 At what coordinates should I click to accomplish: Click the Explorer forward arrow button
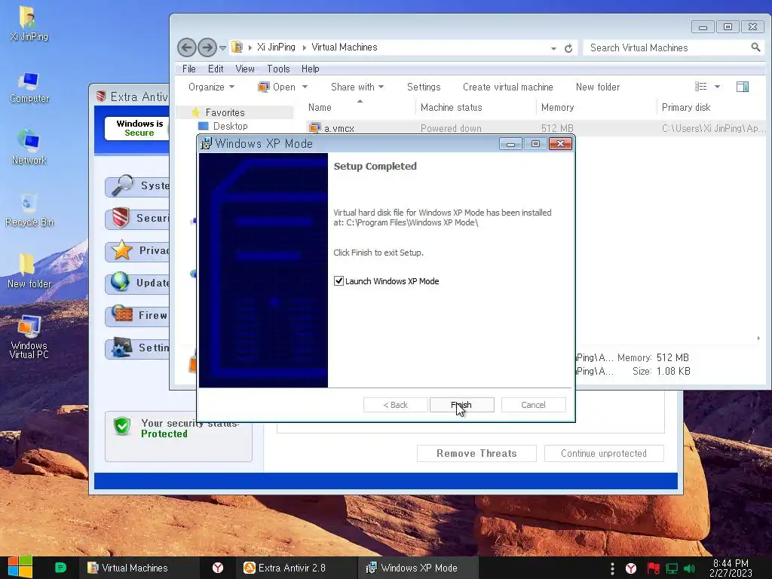pyautogui.click(x=207, y=47)
